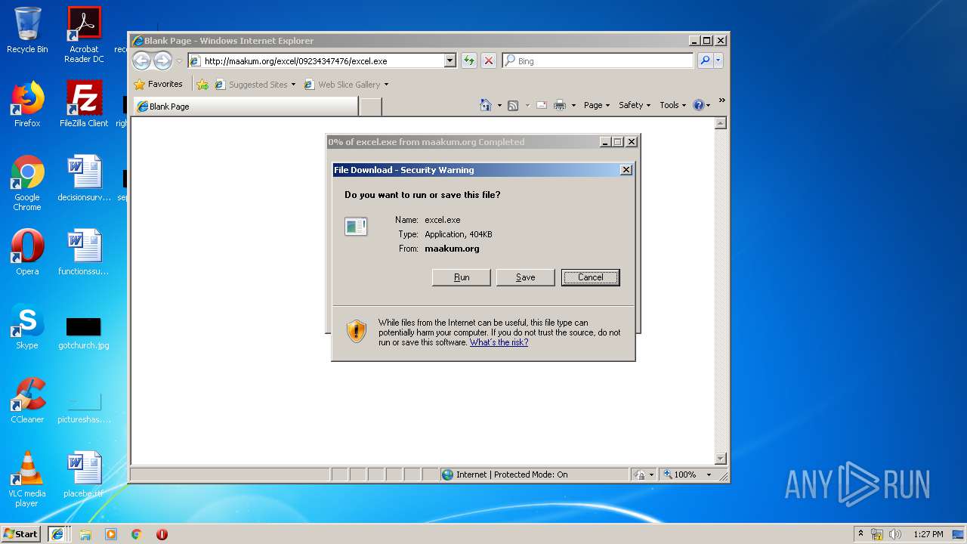Show hidden system tray icons
The height and width of the screenshot is (544, 967).
click(860, 533)
